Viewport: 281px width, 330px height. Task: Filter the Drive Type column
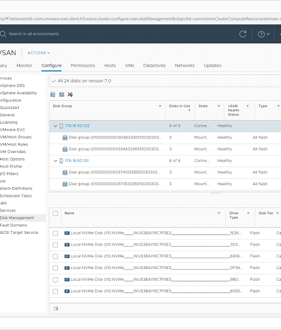pos(248,213)
